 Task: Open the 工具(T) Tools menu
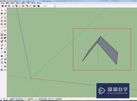point(28,3)
